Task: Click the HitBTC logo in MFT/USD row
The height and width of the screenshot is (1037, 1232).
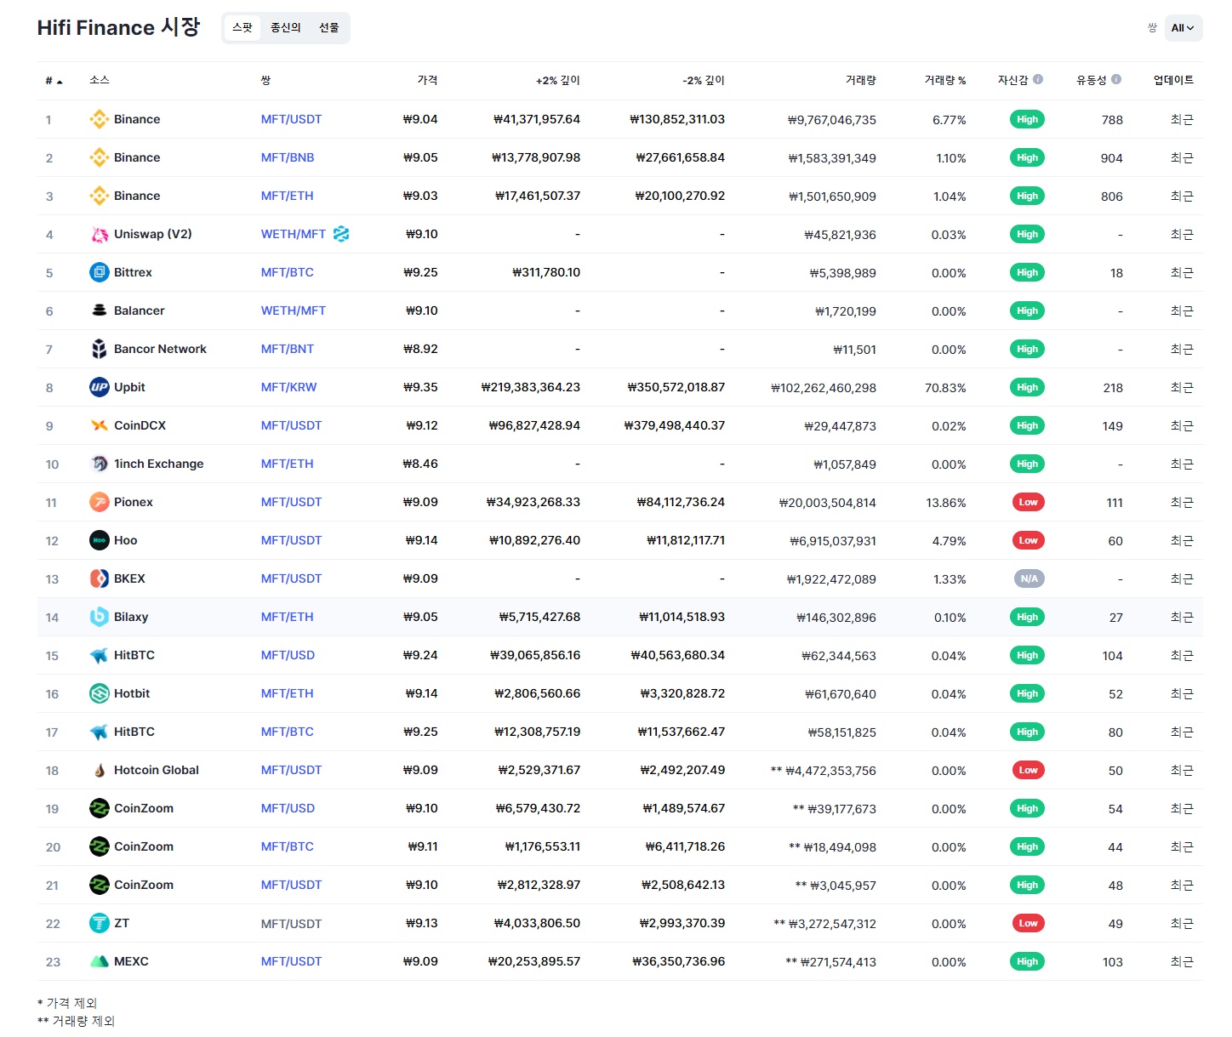Action: pyautogui.click(x=100, y=655)
